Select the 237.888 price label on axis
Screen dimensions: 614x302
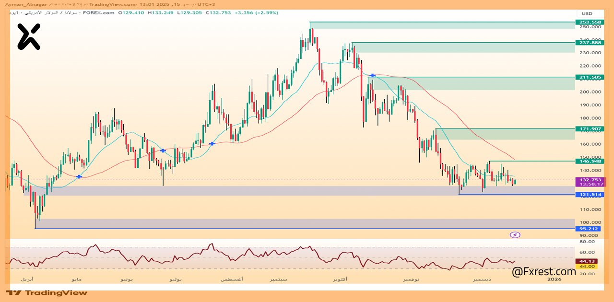click(x=590, y=43)
